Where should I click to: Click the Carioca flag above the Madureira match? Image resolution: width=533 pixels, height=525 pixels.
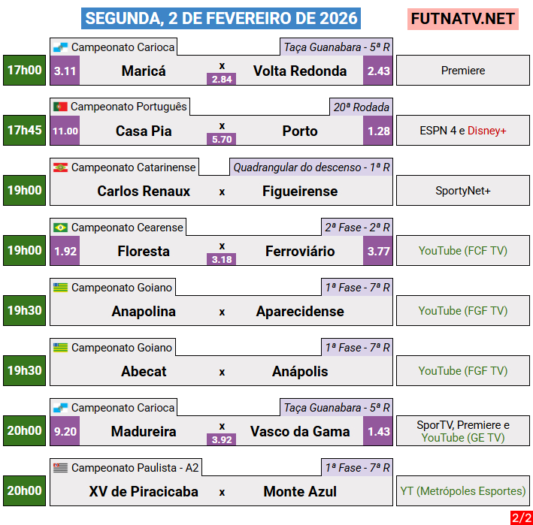tap(60, 408)
